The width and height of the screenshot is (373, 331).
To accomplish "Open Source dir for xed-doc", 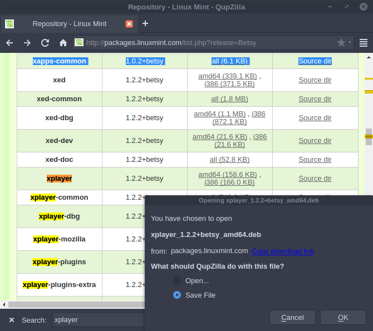I will 315,160.
